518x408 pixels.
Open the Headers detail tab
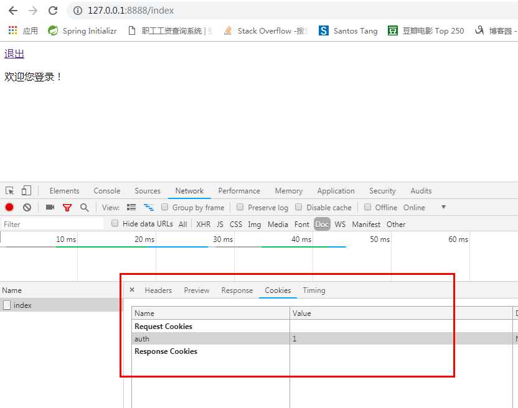(x=158, y=290)
